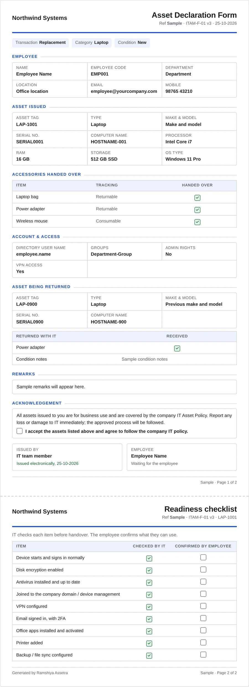Click the ACCOUNT & ACCESS section heading
The width and height of the screenshot is (249, 687).
(x=36, y=237)
